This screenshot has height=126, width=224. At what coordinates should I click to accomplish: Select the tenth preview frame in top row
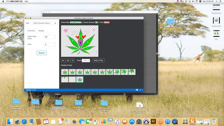click(x=132, y=72)
